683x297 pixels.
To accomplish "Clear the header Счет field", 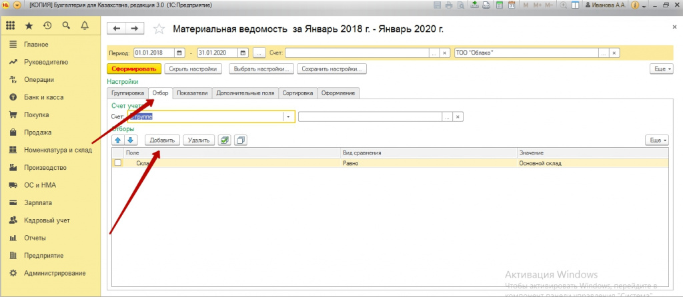I will click(x=445, y=53).
